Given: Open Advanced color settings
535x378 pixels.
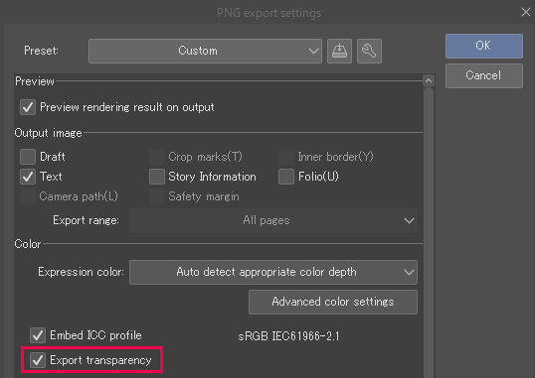Looking at the screenshot, I should 333,302.
